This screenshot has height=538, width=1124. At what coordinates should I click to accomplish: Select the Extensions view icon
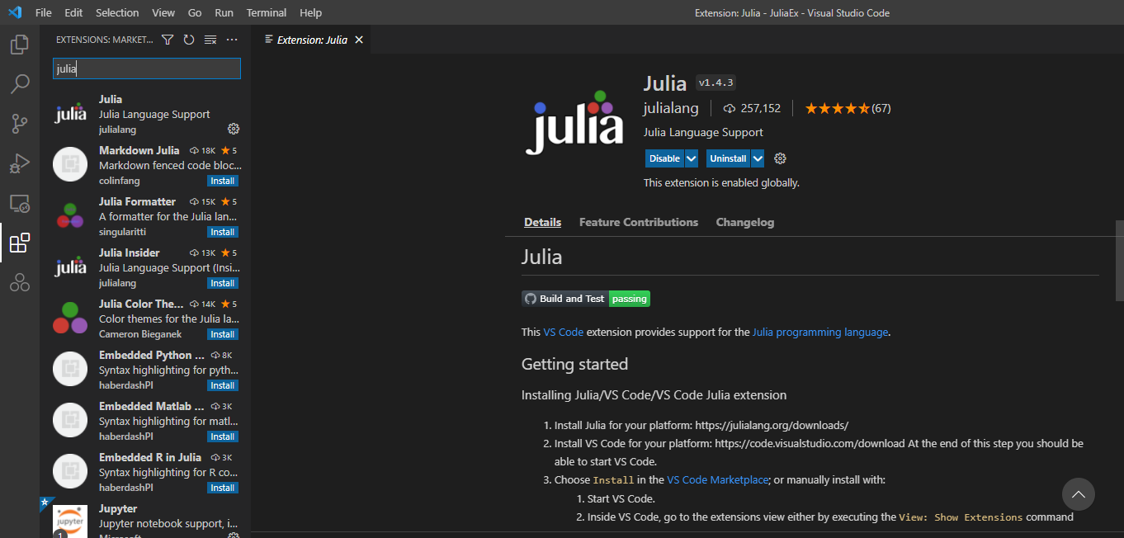click(20, 243)
